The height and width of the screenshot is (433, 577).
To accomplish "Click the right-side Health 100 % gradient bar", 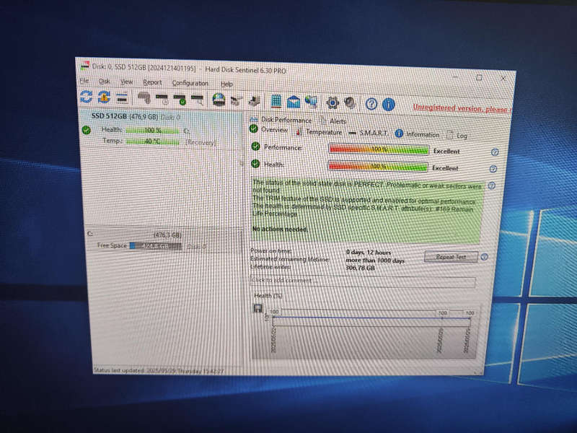I will 377,166.
